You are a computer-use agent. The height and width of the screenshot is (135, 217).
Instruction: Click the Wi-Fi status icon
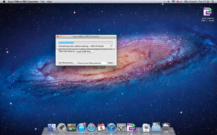pyautogui.click(x=173, y=2)
